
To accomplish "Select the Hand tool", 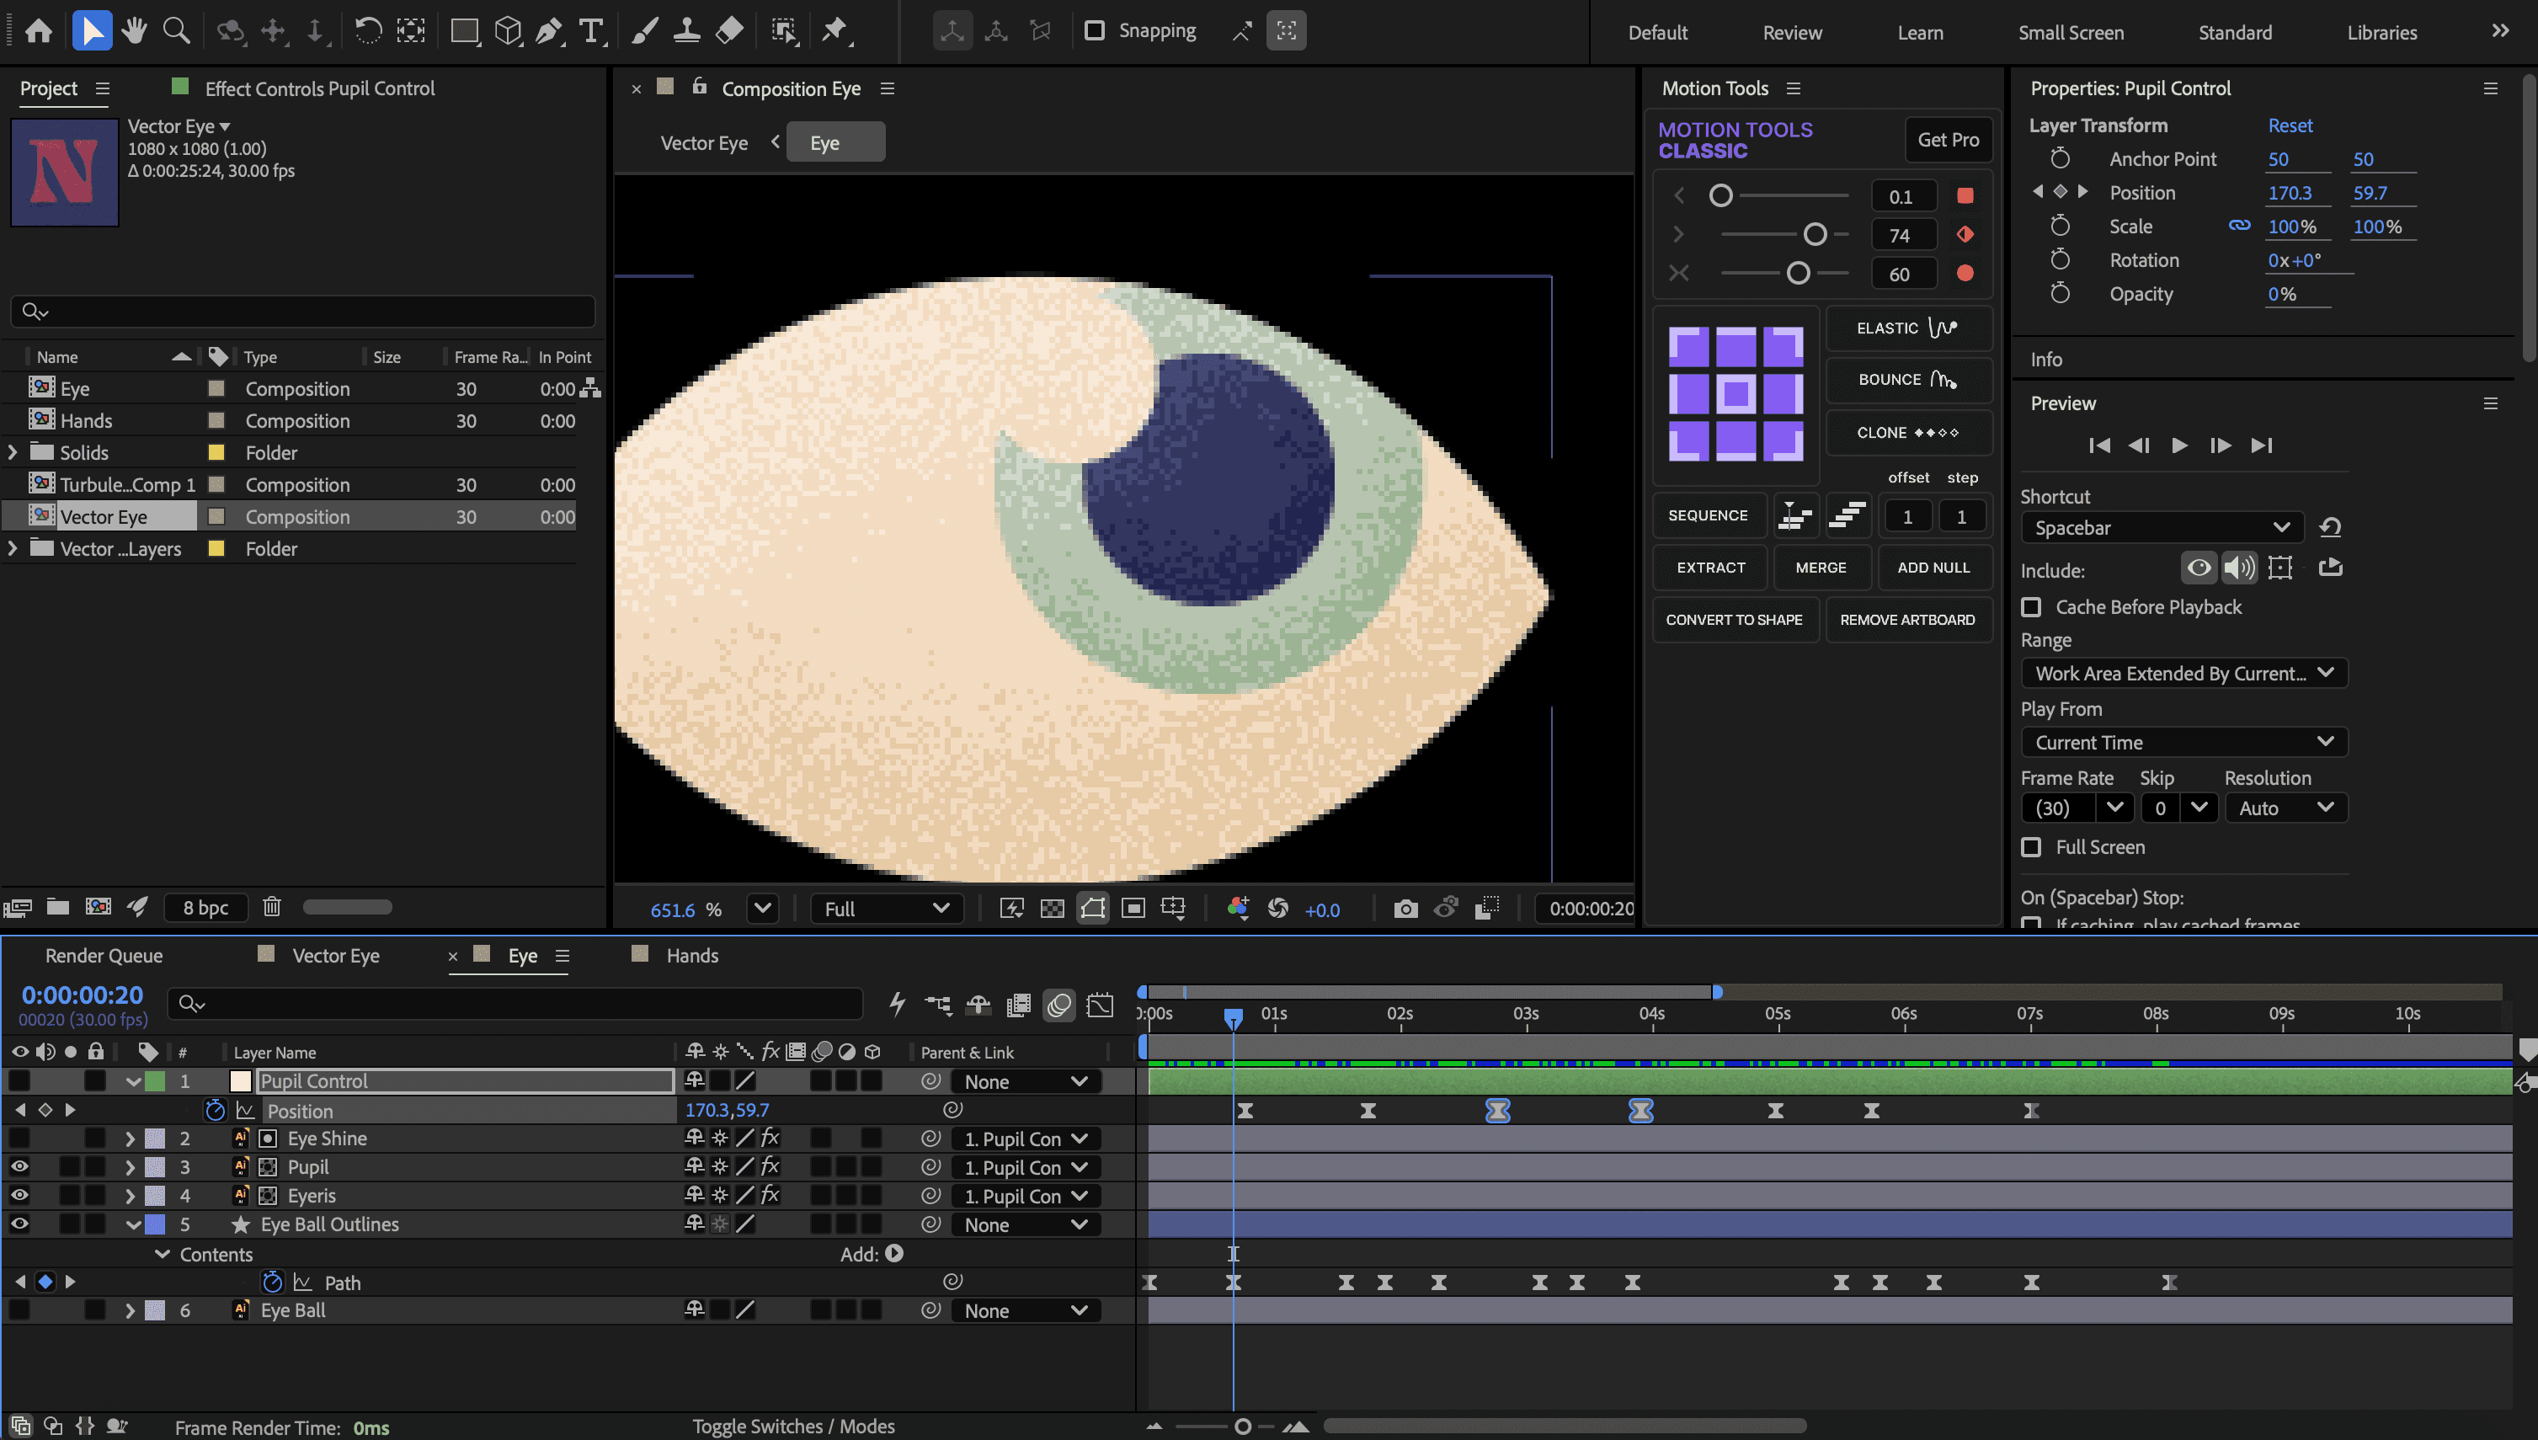I will coord(134,30).
